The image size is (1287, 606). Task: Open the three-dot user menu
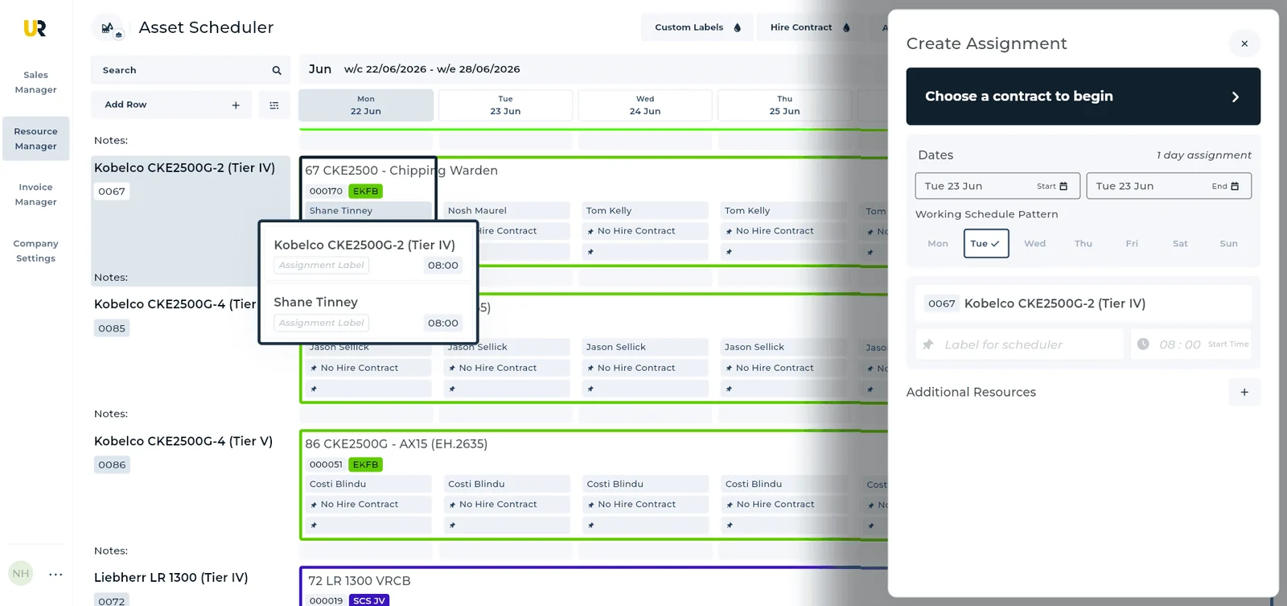[x=56, y=575]
